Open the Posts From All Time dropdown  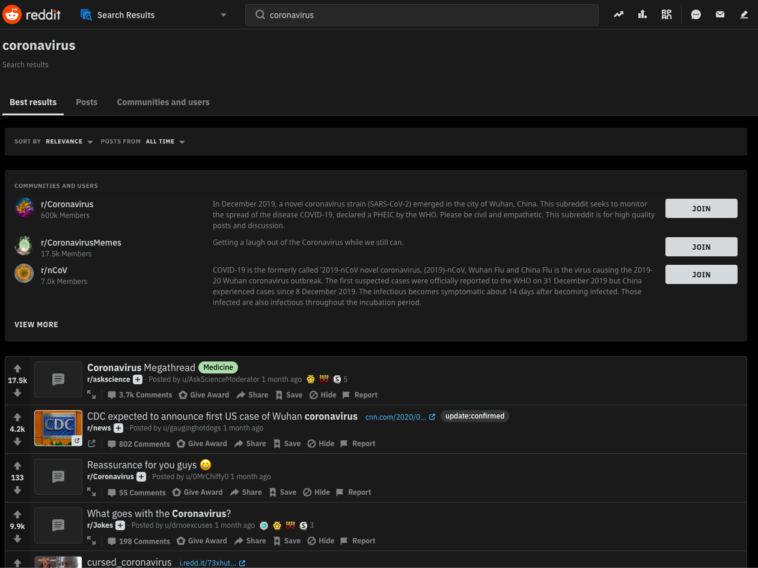(164, 141)
